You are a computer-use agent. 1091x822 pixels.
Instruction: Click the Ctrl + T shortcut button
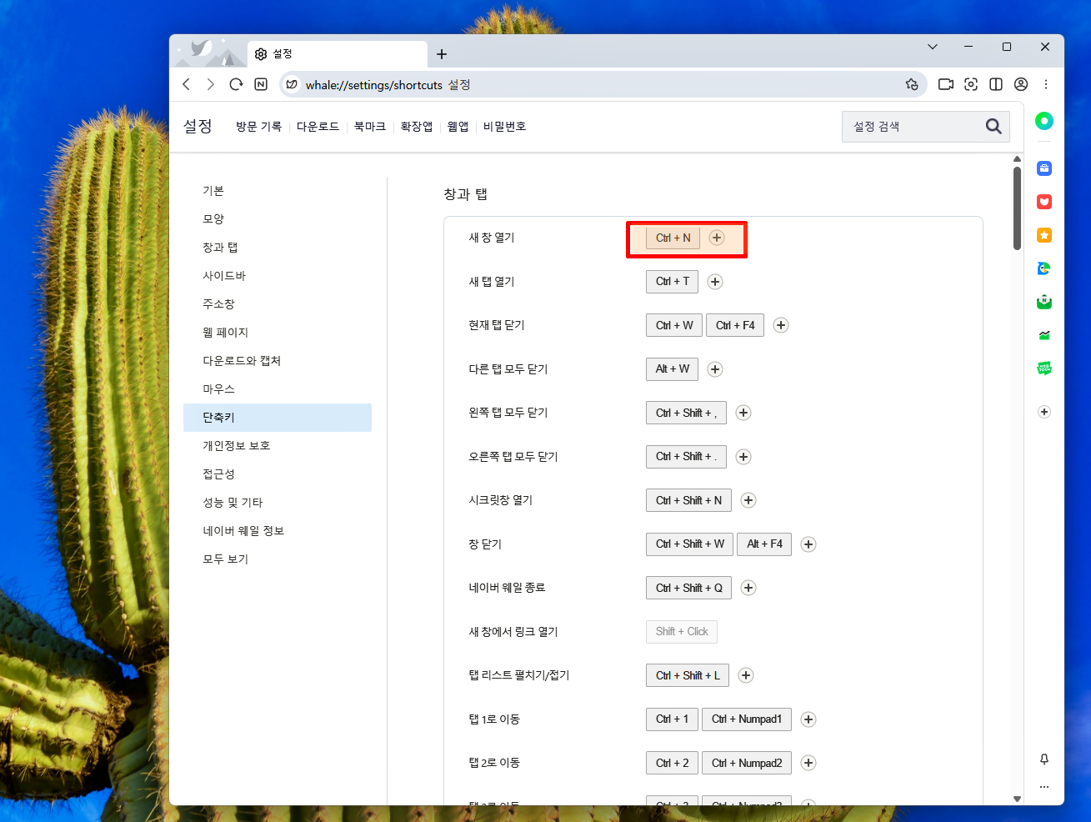coord(672,282)
